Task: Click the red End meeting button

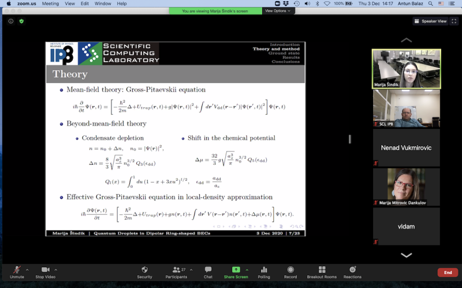Action: [x=447, y=272]
